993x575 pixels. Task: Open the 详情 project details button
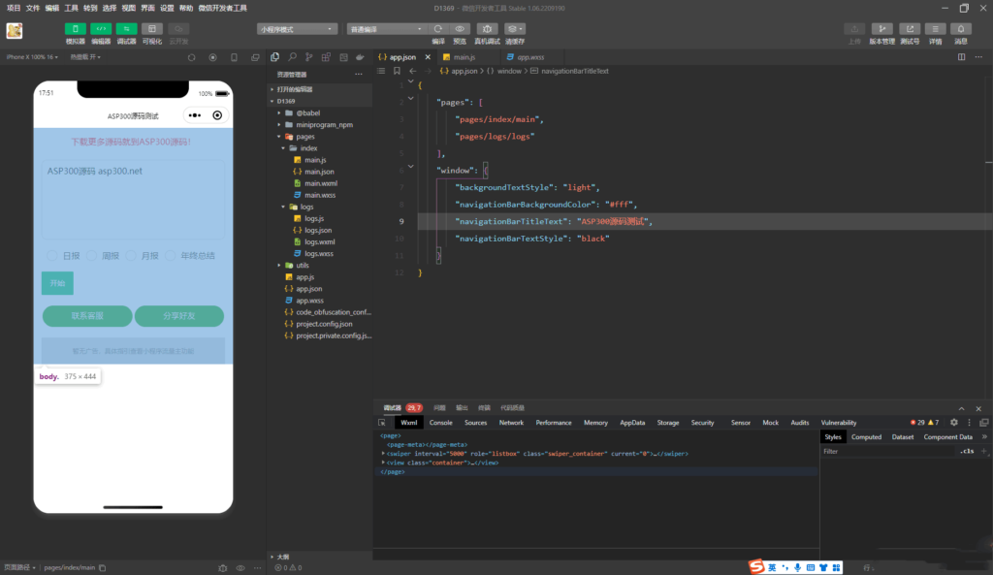[x=935, y=29]
